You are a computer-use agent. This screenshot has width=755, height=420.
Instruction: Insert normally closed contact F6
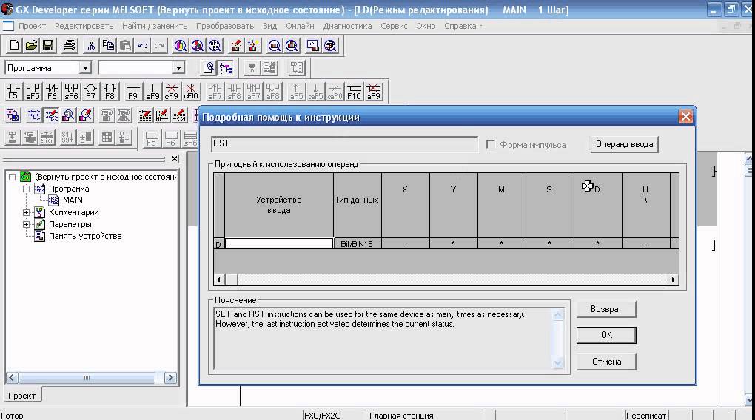pyautogui.click(x=52, y=92)
